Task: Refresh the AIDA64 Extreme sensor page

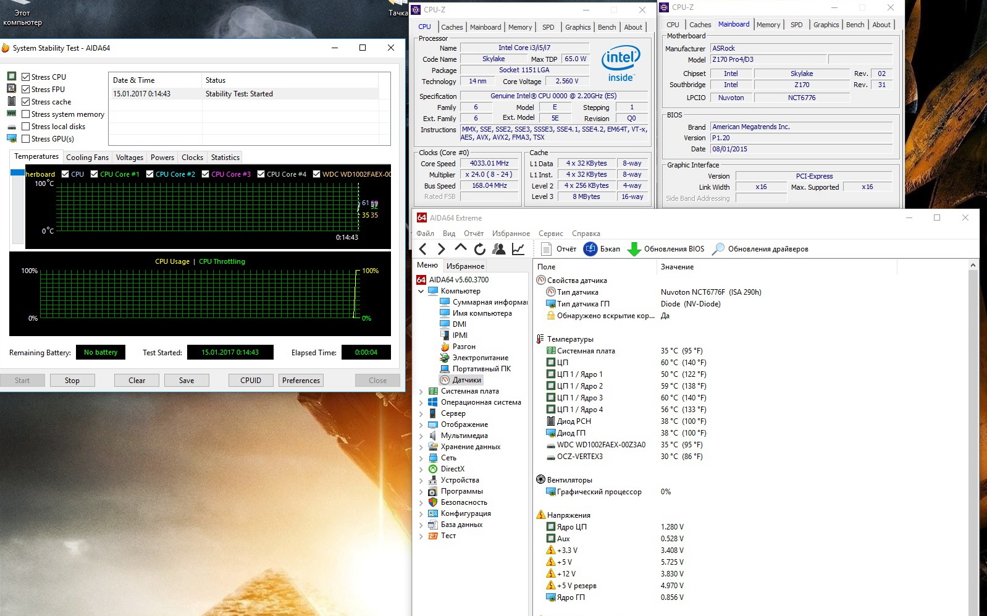Action: (x=480, y=249)
